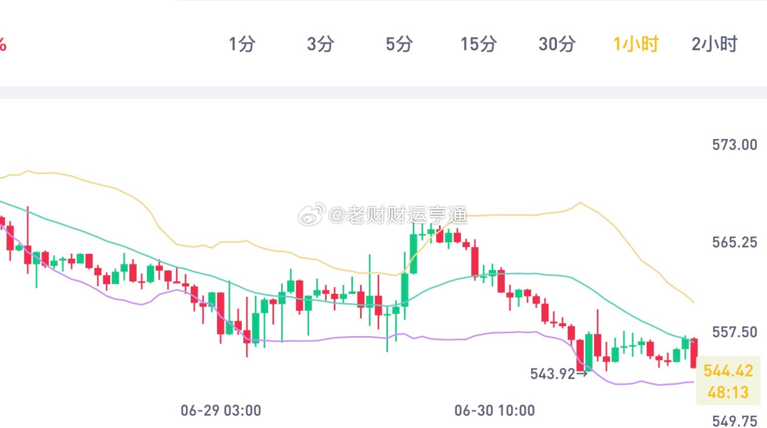Click the Weibo logo in watermark
Image resolution: width=767 pixels, height=428 pixels.
tap(311, 214)
